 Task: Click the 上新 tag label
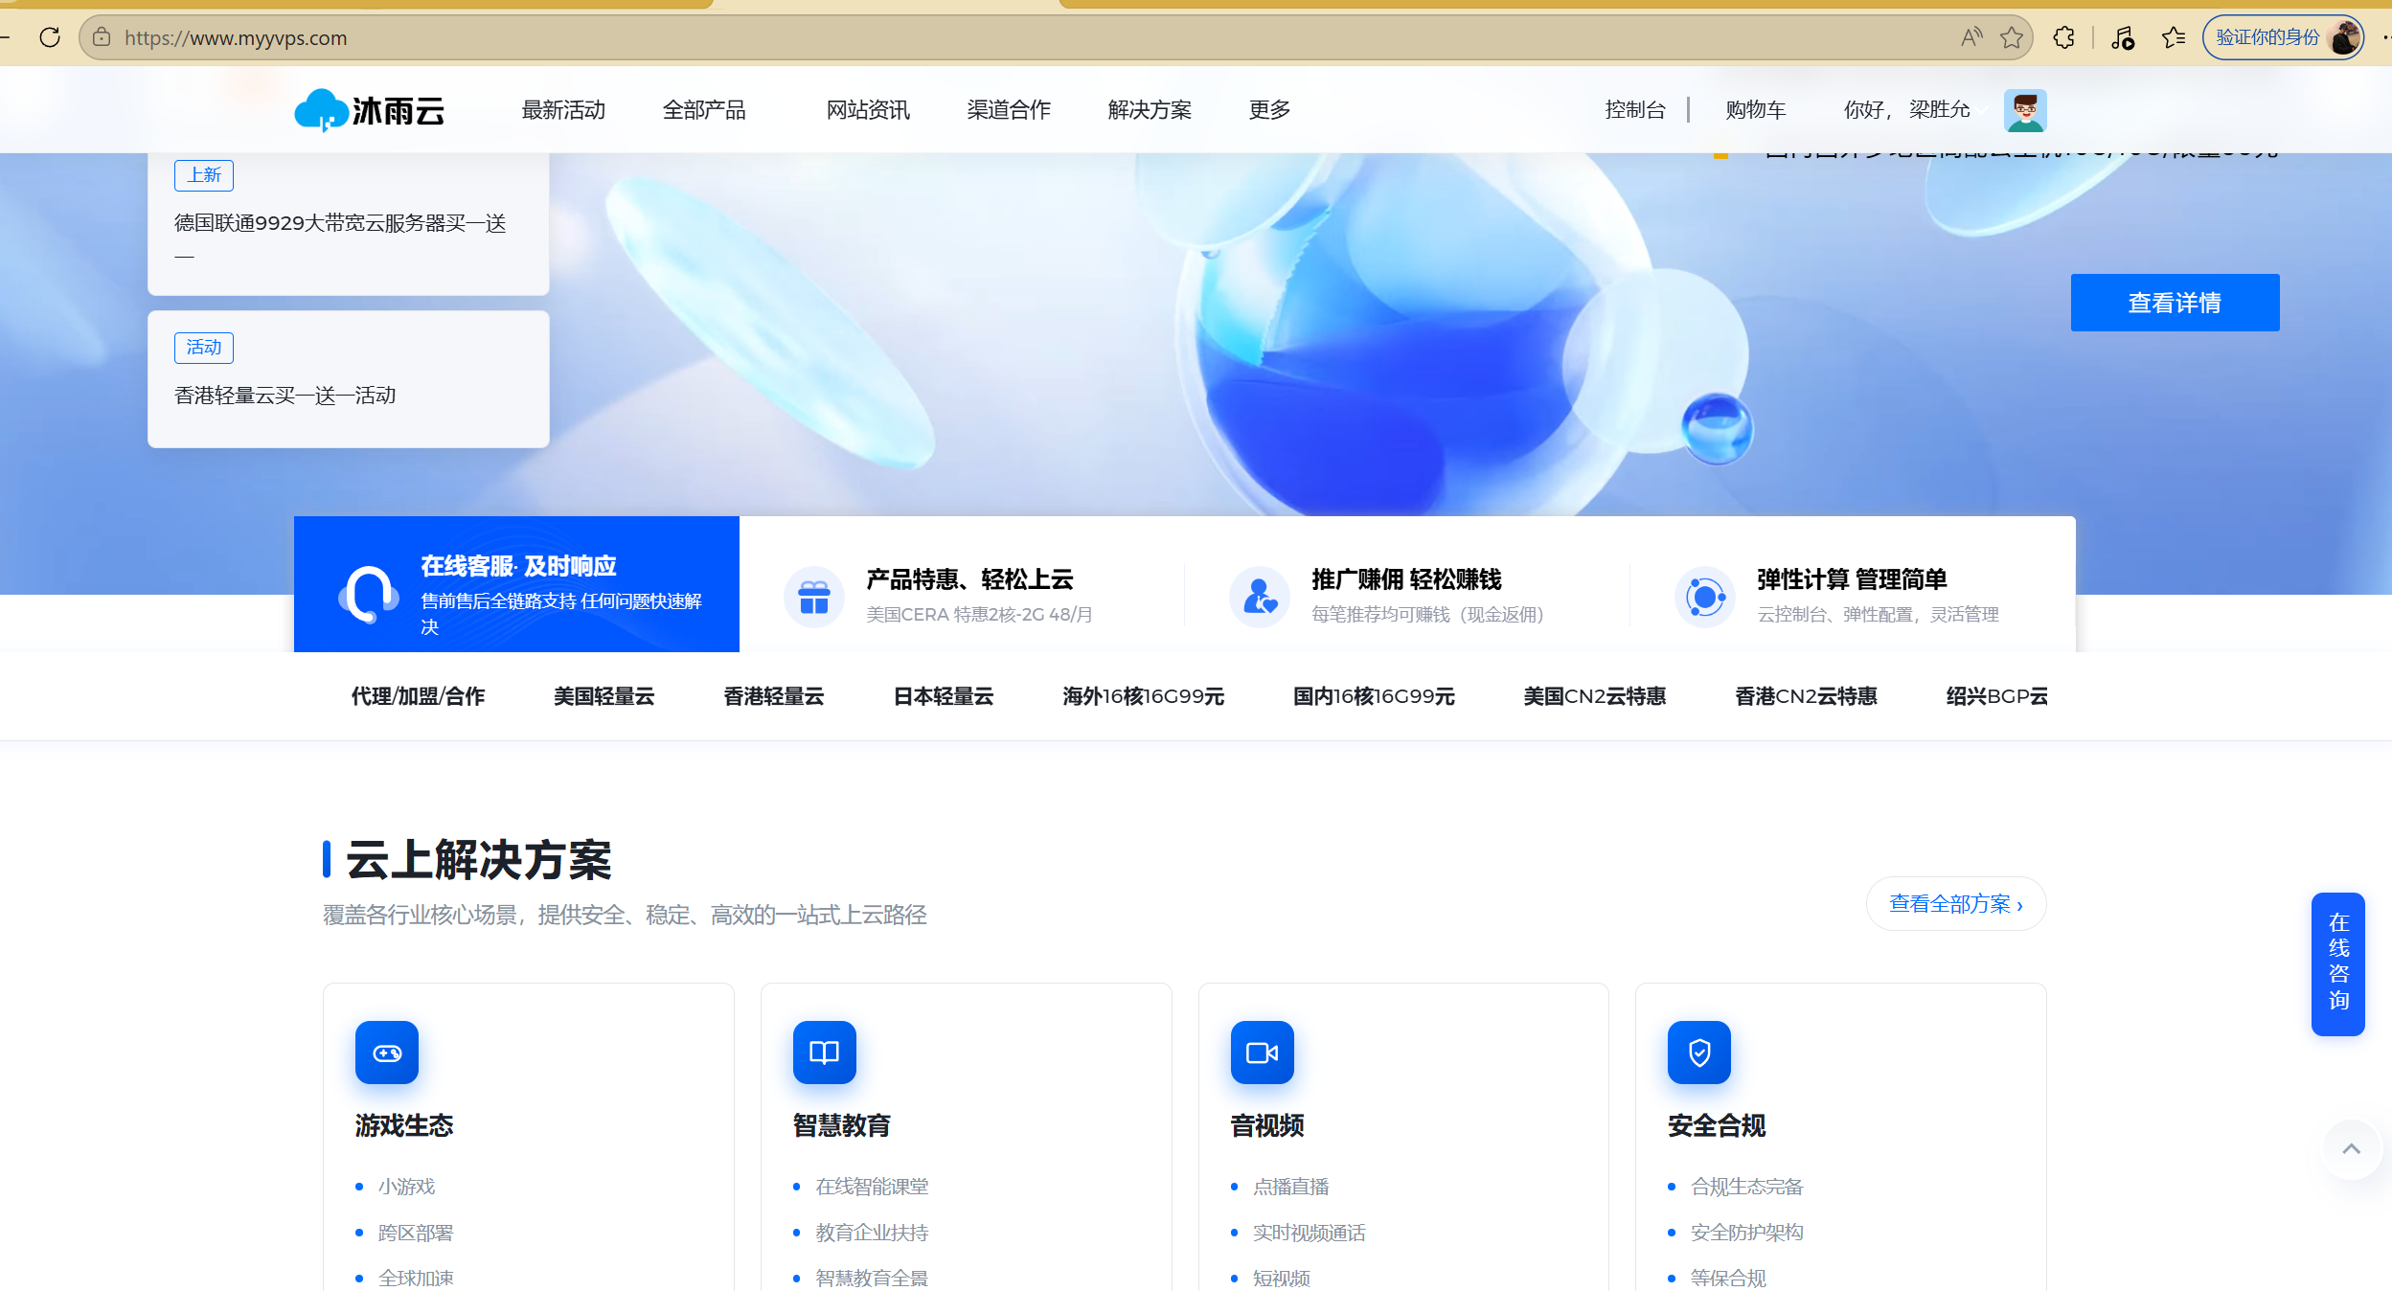[x=204, y=175]
